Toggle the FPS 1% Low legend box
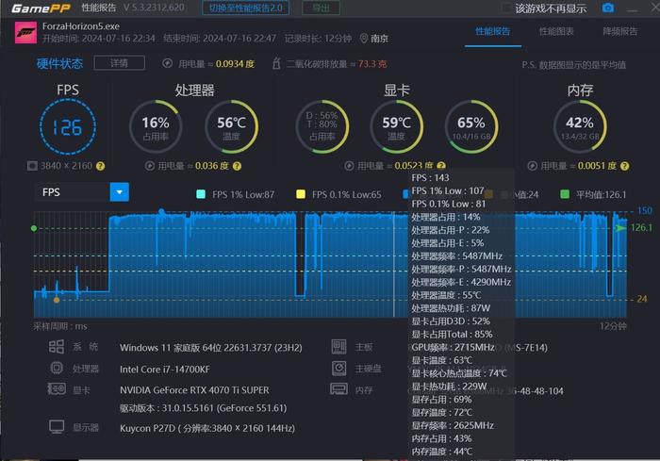This screenshot has width=660, height=461. (x=200, y=194)
